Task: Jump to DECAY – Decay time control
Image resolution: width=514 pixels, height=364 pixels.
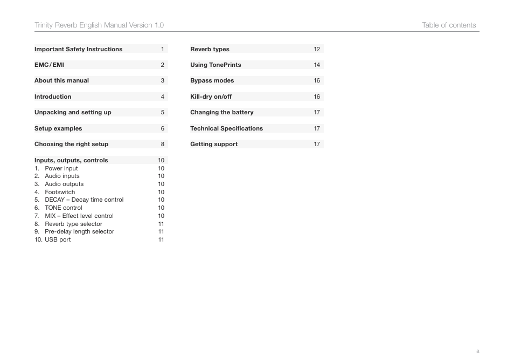Action: point(99,200)
